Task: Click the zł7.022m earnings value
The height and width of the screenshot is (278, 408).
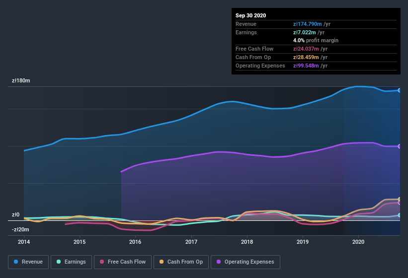Action: tap(305, 32)
